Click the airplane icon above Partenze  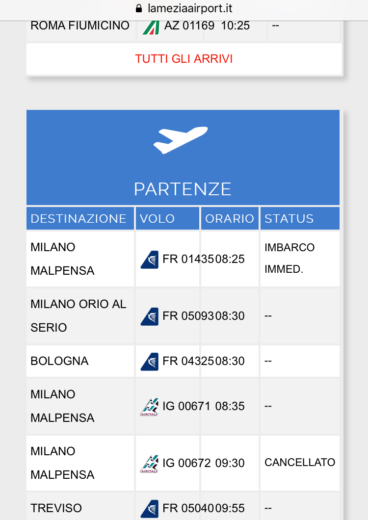pos(181,140)
